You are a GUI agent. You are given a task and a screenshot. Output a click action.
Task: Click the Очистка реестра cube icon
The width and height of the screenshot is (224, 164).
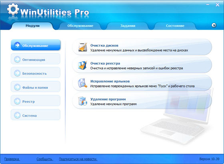tap(82, 65)
